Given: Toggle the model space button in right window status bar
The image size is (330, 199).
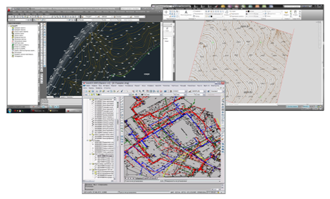Looking at the screenshot, I should [x=292, y=107].
